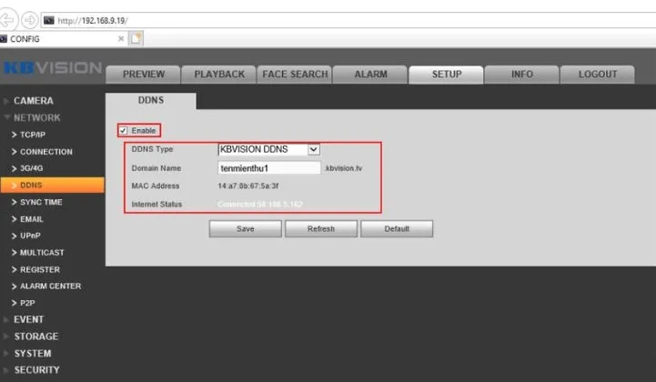
Task: Click the Save button
Action: tap(245, 229)
